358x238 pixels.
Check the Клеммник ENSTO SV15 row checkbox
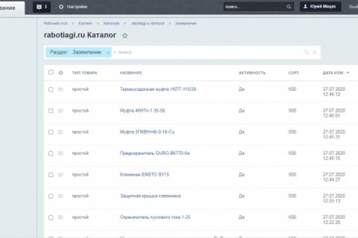point(51,175)
